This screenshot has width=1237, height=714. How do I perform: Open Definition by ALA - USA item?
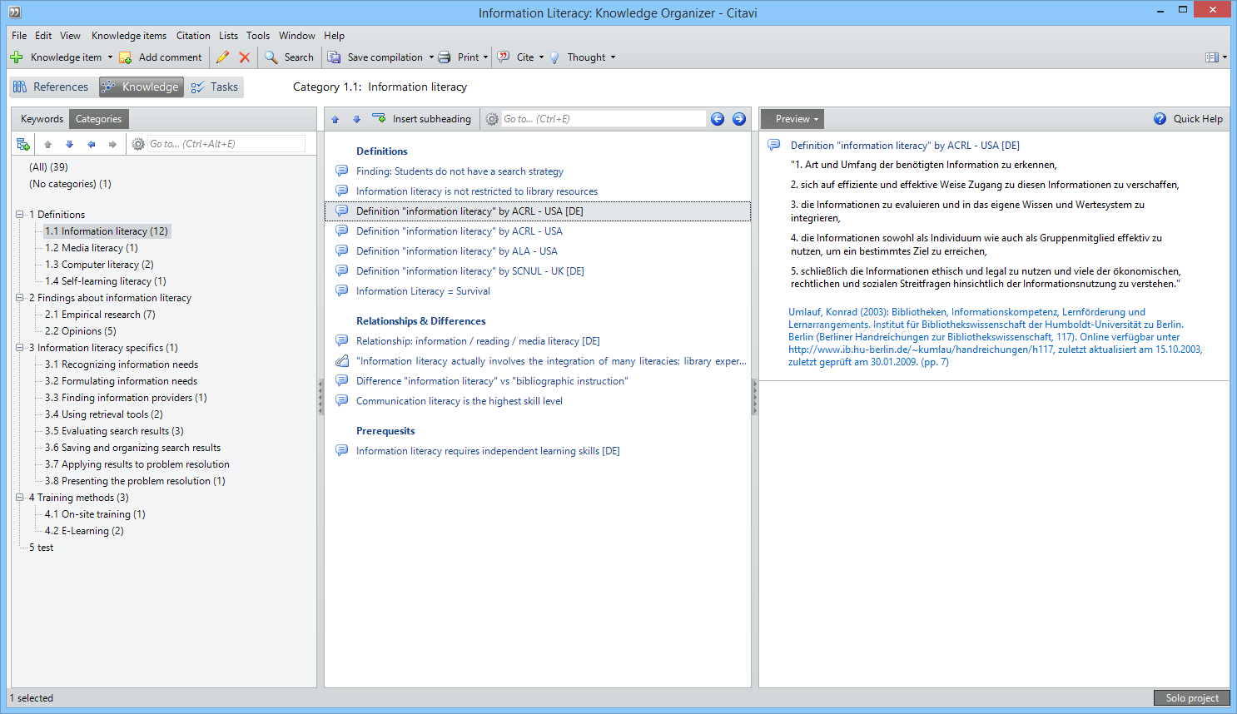coord(456,251)
